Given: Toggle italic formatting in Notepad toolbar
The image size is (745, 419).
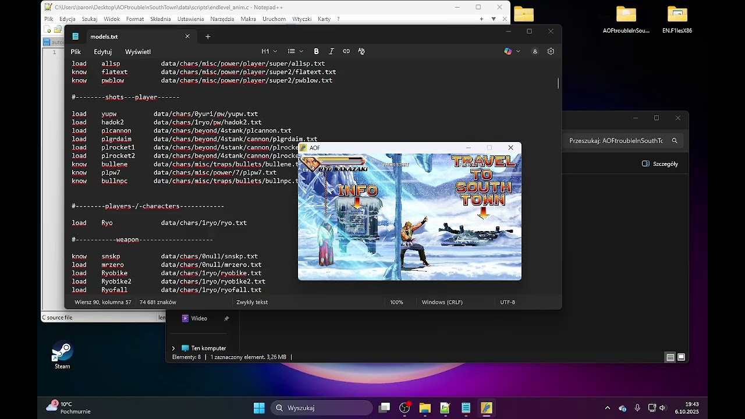Looking at the screenshot, I should tap(331, 51).
